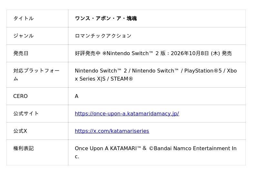Click the Nintendo Switch™ 2 platform text
This screenshot has width=258, height=175.
(101, 71)
